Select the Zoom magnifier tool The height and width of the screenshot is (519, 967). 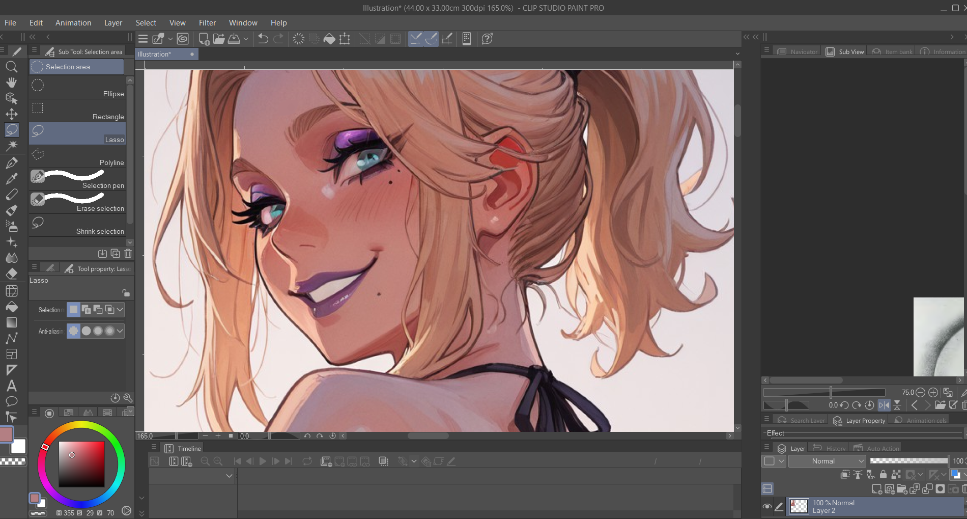point(11,67)
